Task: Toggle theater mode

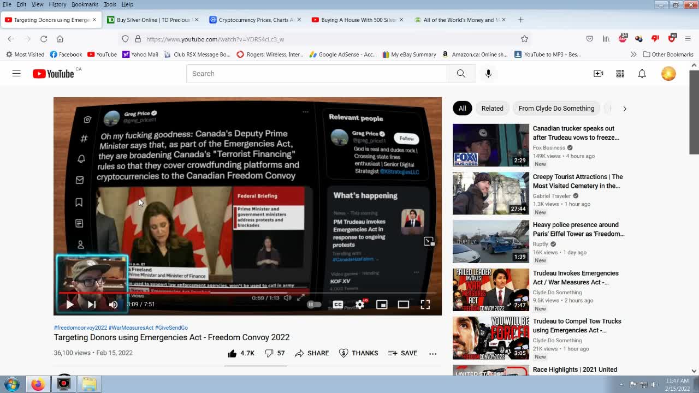Action: click(404, 305)
